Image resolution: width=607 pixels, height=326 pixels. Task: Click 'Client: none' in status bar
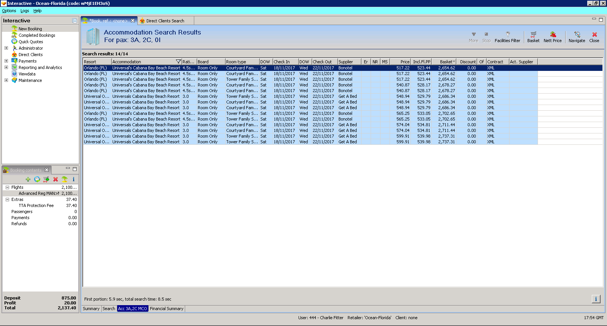click(406, 318)
